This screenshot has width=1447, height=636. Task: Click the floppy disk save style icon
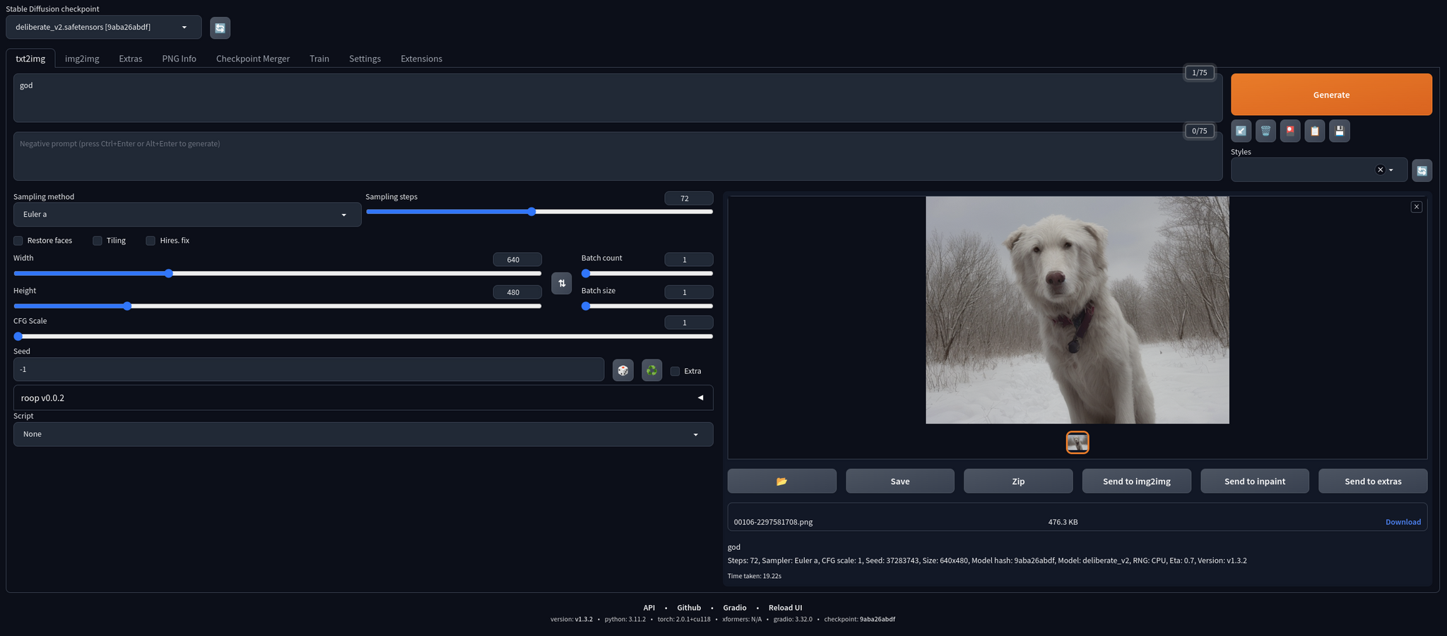[x=1339, y=131]
